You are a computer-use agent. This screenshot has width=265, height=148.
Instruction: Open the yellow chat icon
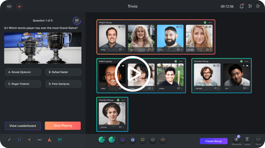tap(143, 140)
